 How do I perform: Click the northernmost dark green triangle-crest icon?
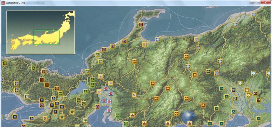tap(222, 88)
